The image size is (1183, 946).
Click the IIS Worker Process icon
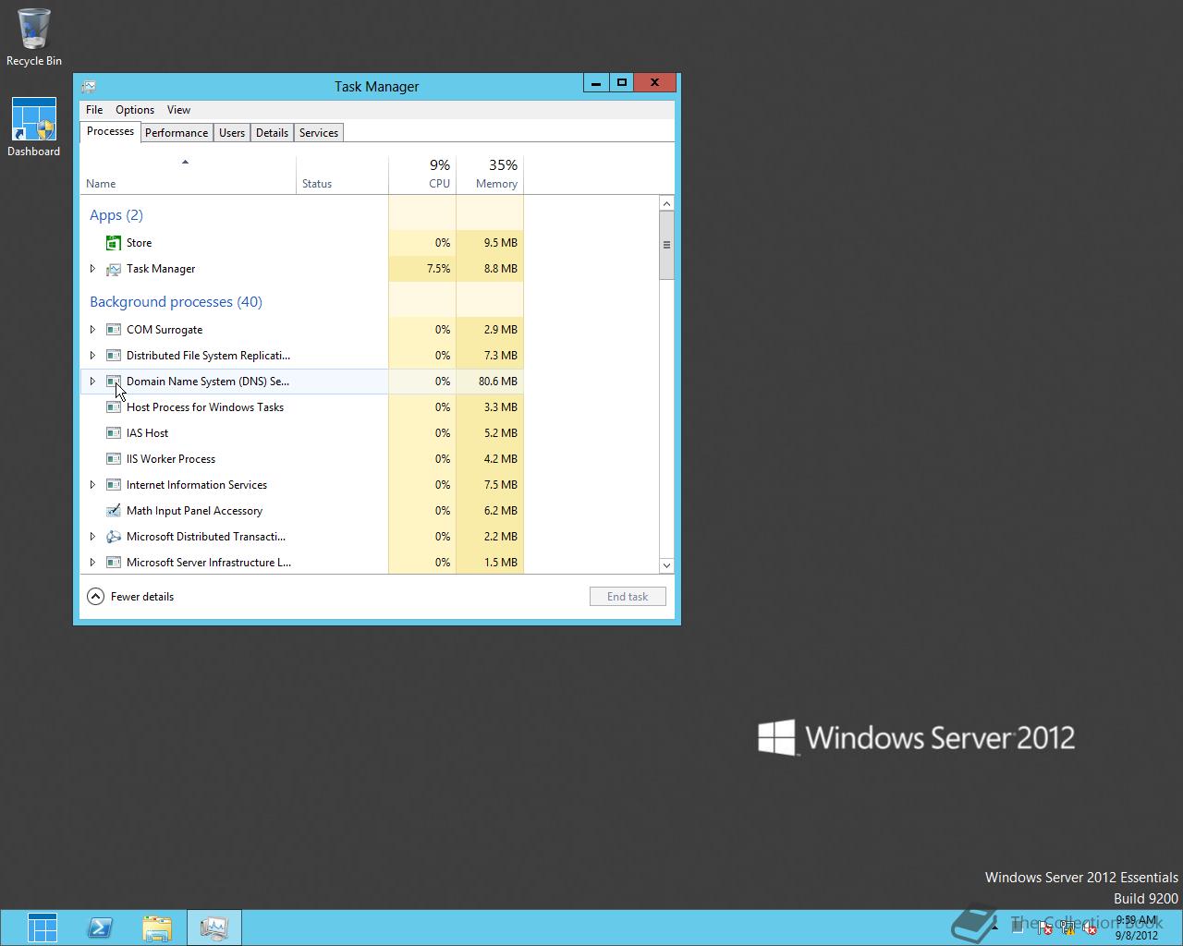pyautogui.click(x=114, y=459)
